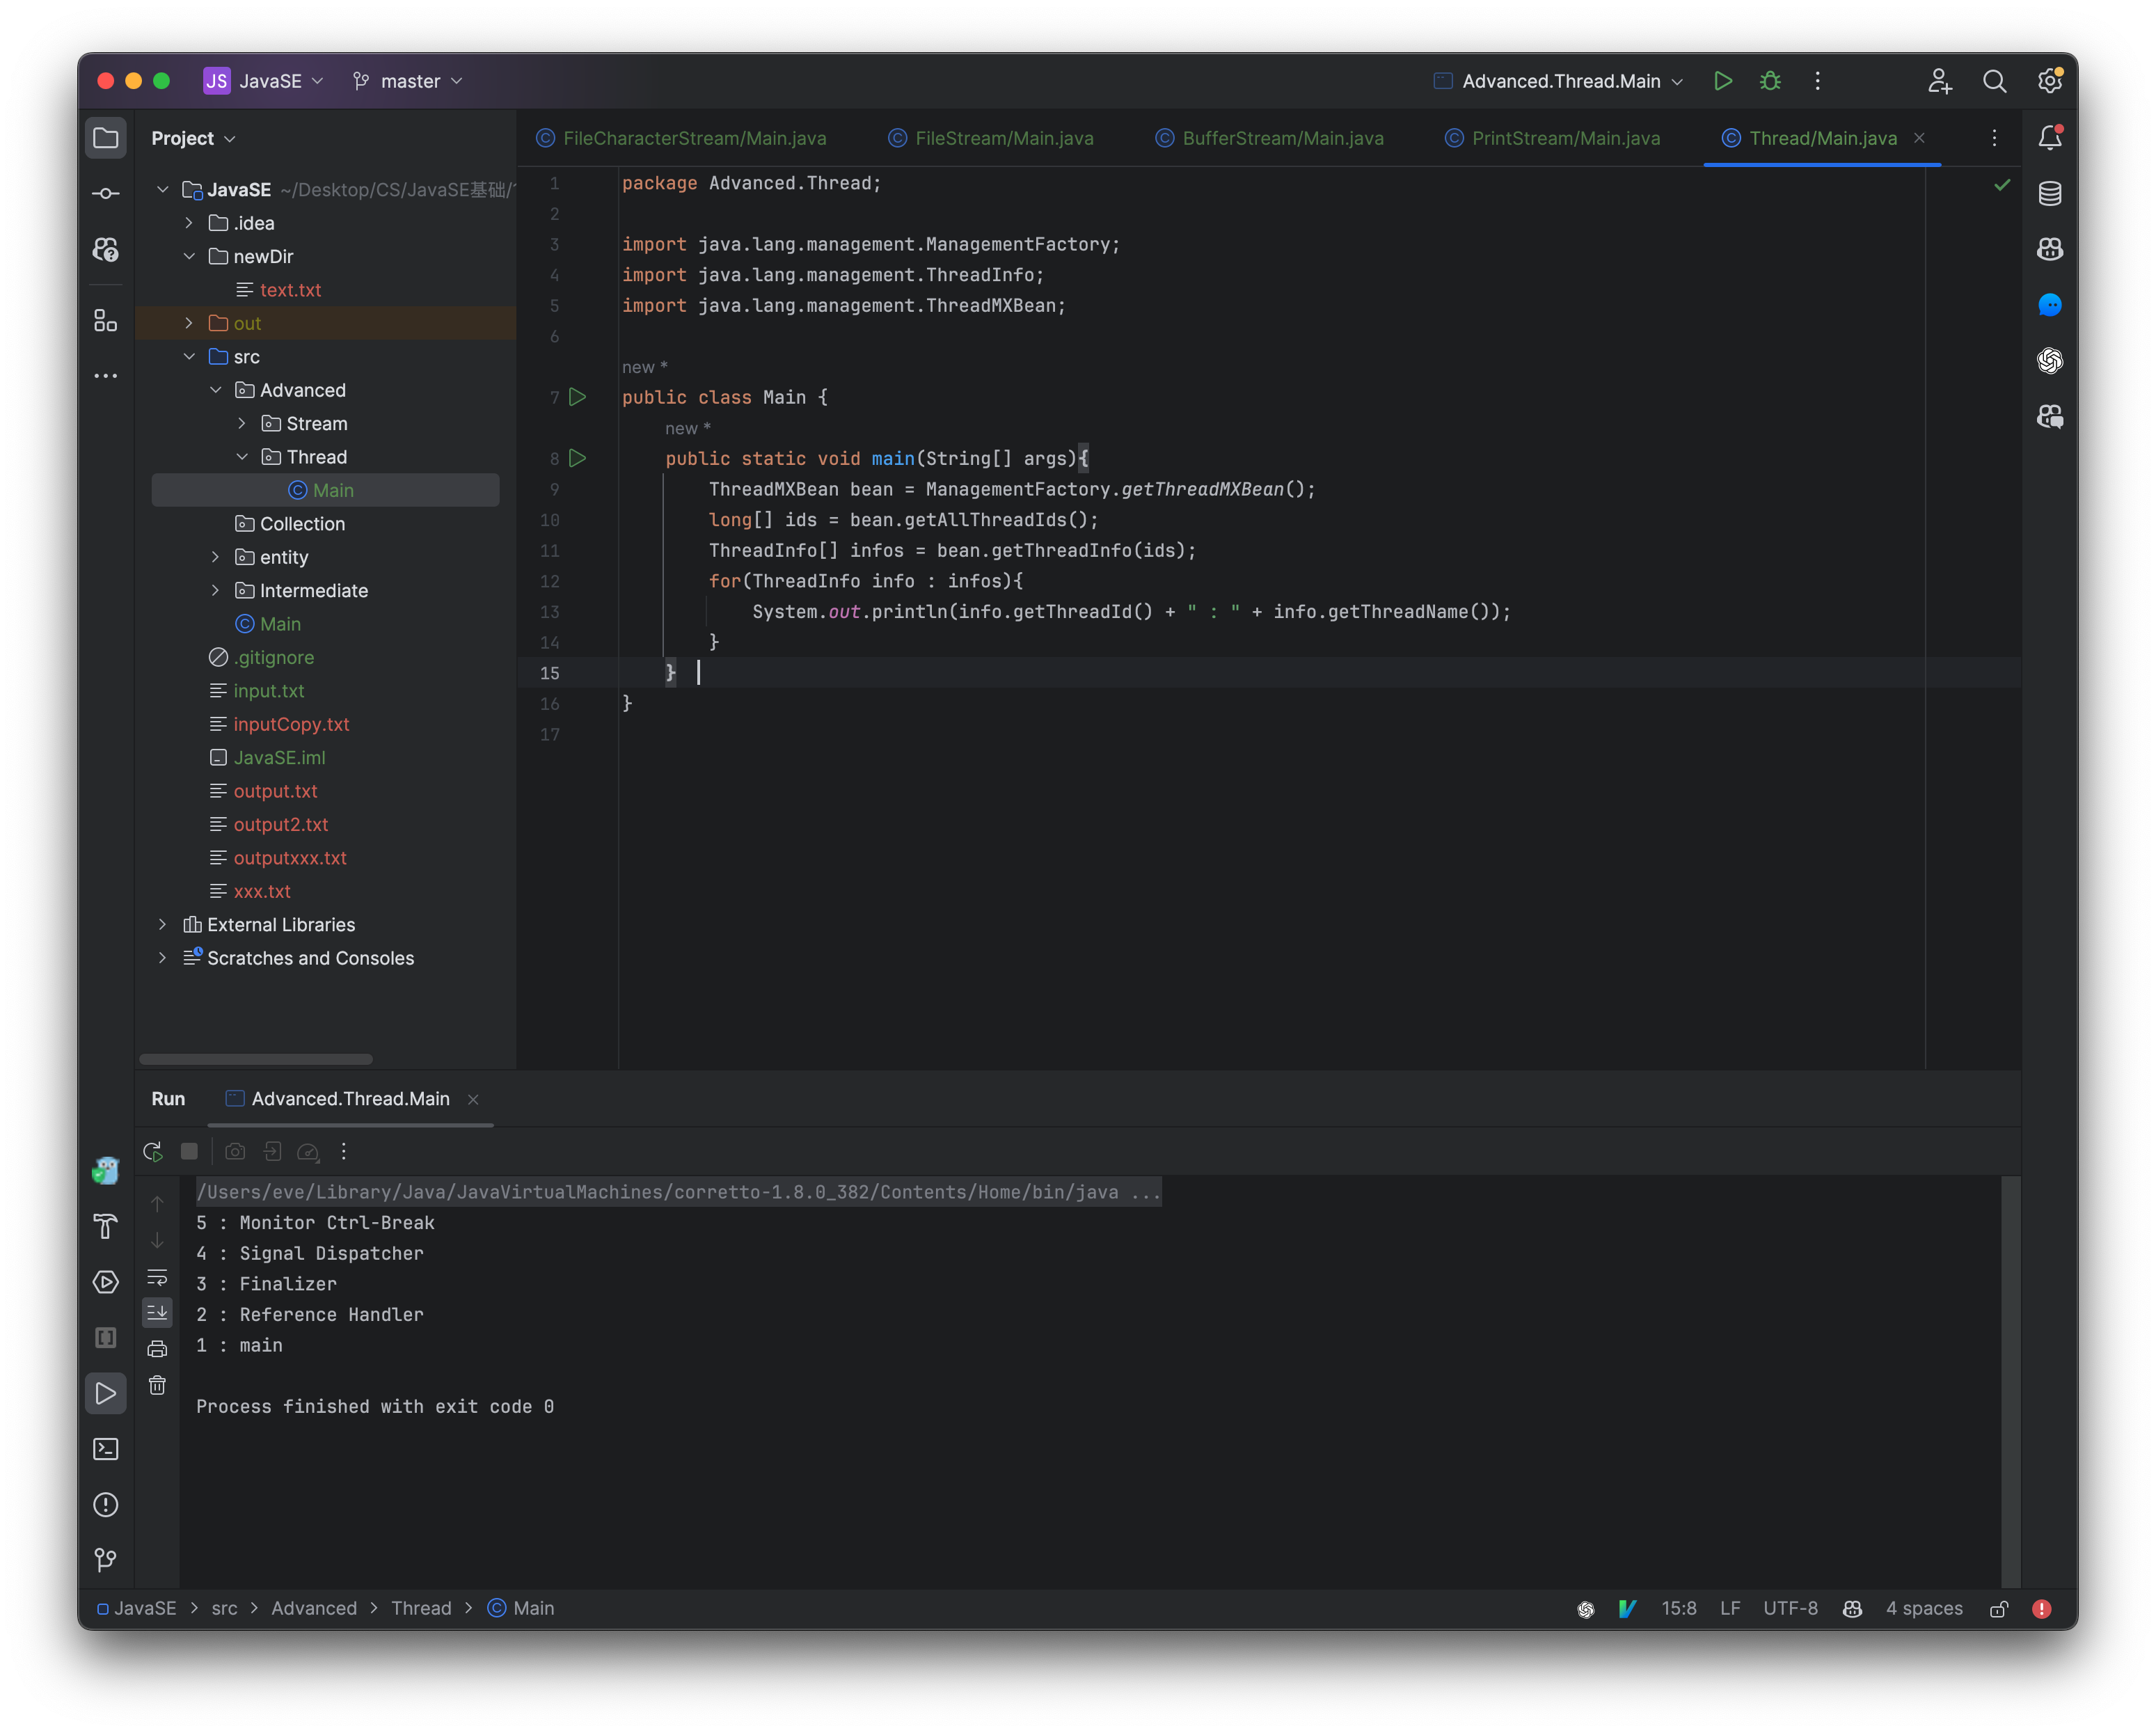Image resolution: width=2156 pixels, height=1733 pixels.
Task: Collapse the src folder
Action: [x=190, y=356]
